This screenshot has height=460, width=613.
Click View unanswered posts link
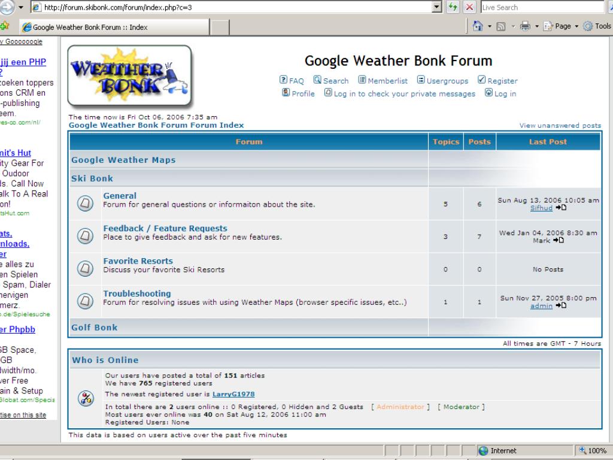point(560,126)
